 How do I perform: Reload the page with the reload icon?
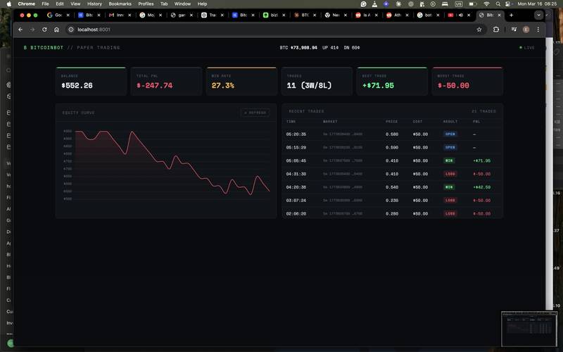click(x=44, y=30)
